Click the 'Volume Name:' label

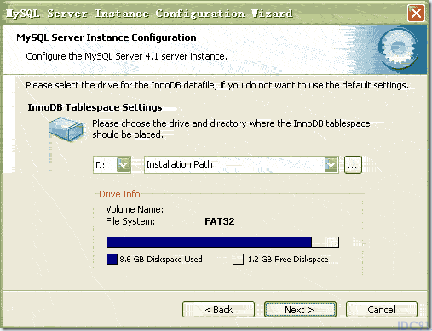click(x=135, y=209)
